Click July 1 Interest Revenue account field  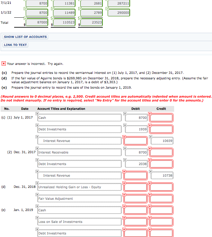tap(79, 141)
